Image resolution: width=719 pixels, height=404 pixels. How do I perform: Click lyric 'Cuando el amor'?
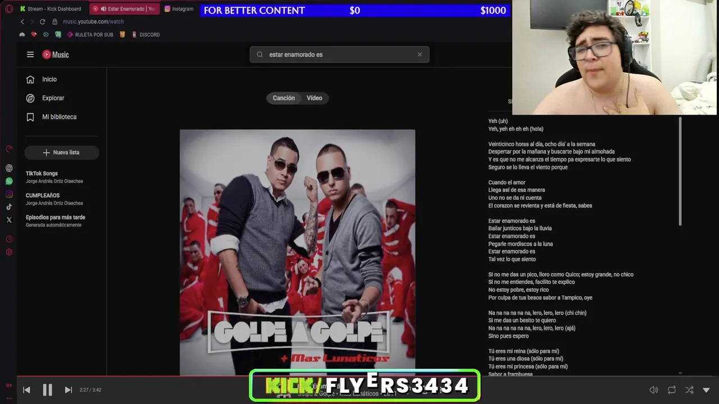click(507, 182)
